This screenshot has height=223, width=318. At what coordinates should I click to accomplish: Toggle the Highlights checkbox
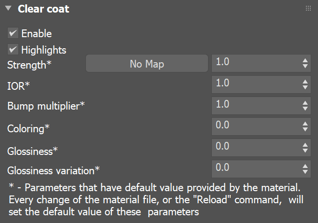[x=13, y=50]
